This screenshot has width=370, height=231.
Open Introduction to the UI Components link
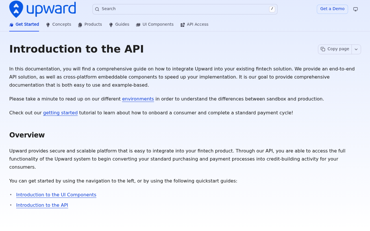pos(56,195)
